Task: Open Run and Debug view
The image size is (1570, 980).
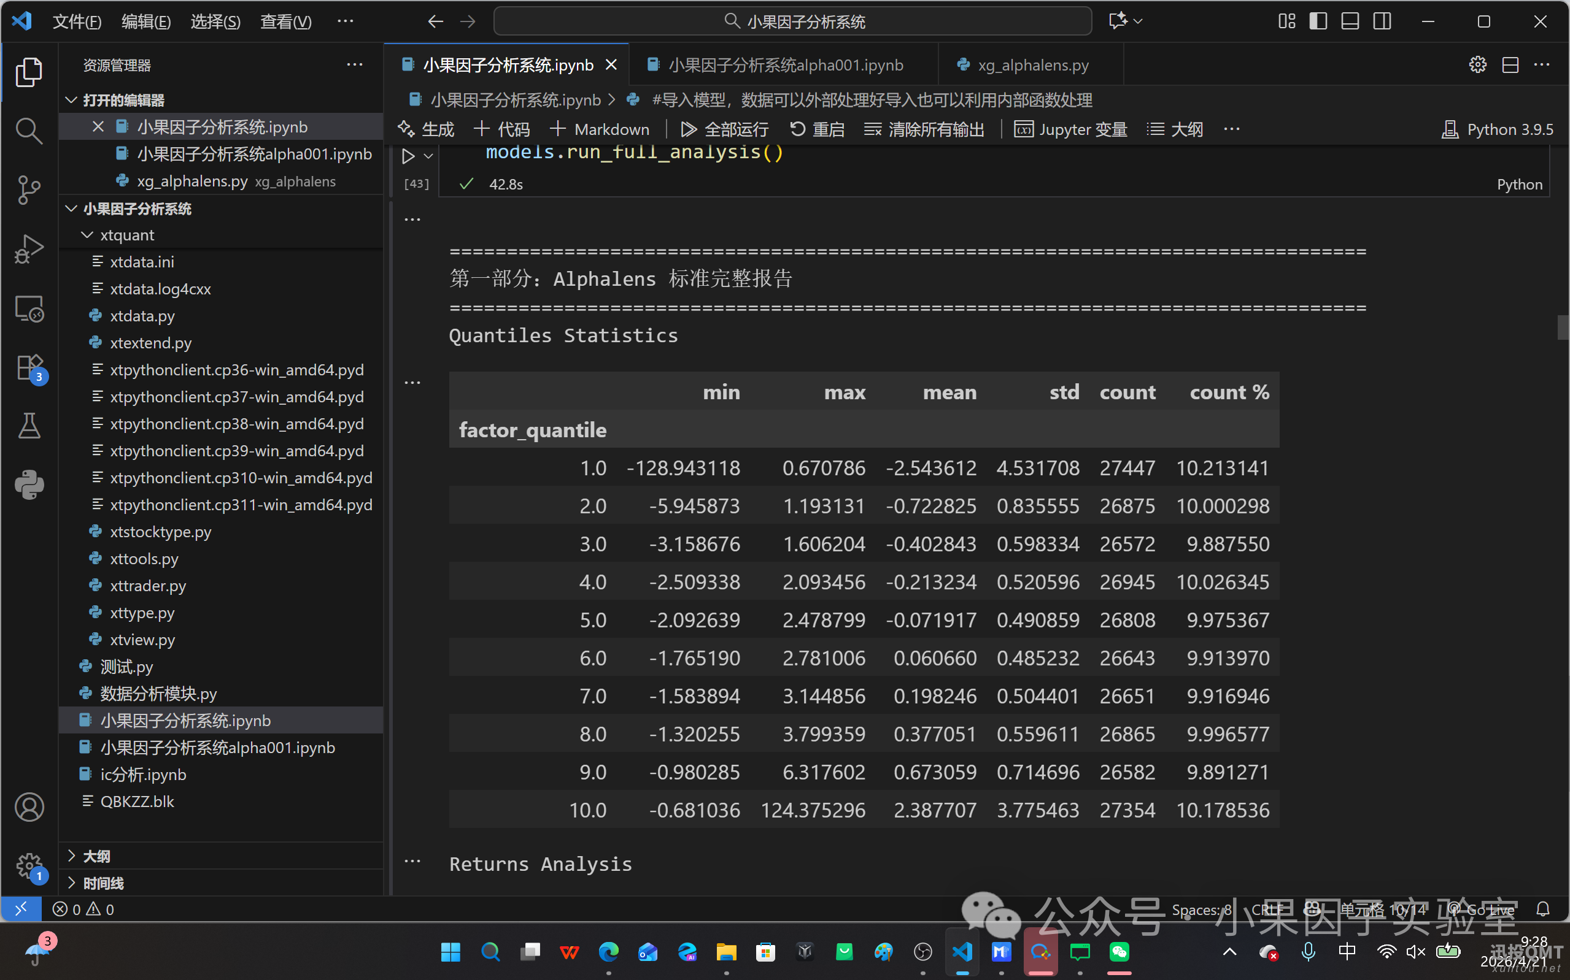Action: tap(28, 249)
